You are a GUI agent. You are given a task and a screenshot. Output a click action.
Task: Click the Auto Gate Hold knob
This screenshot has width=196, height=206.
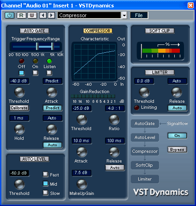(x=19, y=129)
